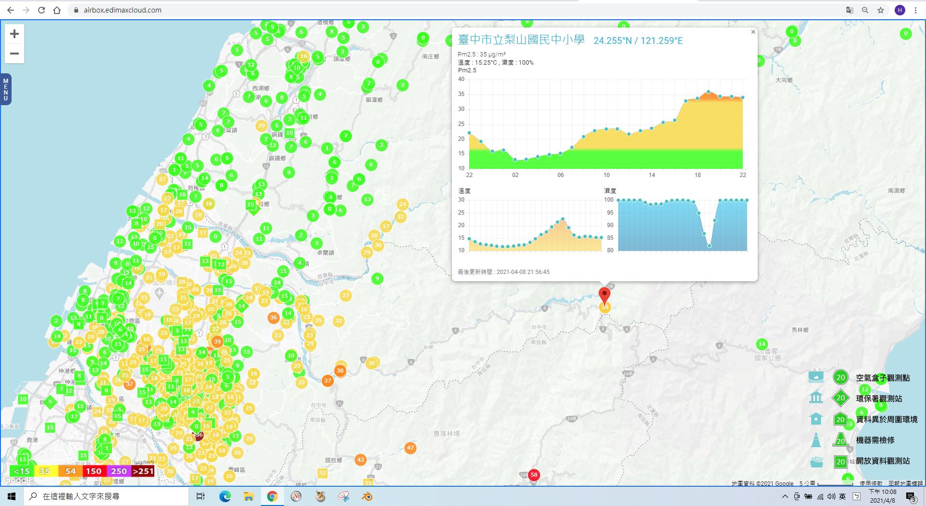Open Google Translate page icon
Screen dimensions: 926x506
pos(850,10)
